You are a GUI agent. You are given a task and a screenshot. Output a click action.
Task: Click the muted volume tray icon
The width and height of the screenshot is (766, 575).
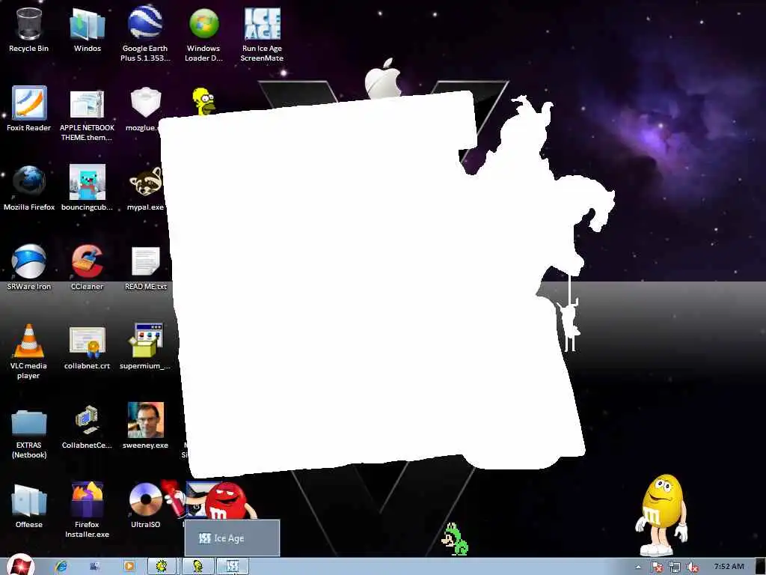point(692,568)
